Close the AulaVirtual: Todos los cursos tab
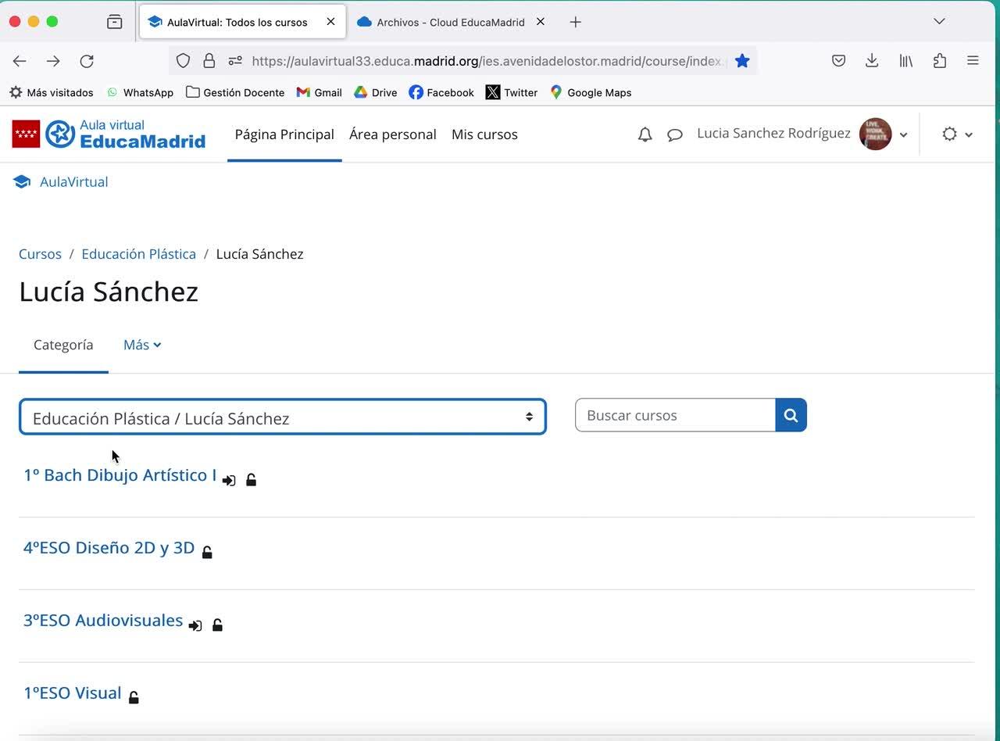1000x741 pixels. click(330, 22)
